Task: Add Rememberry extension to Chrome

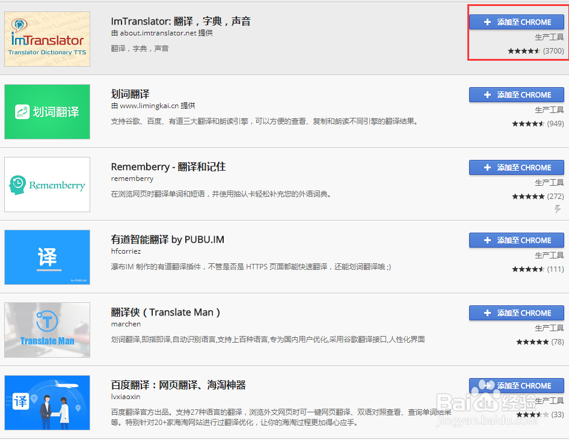Action: tap(517, 168)
